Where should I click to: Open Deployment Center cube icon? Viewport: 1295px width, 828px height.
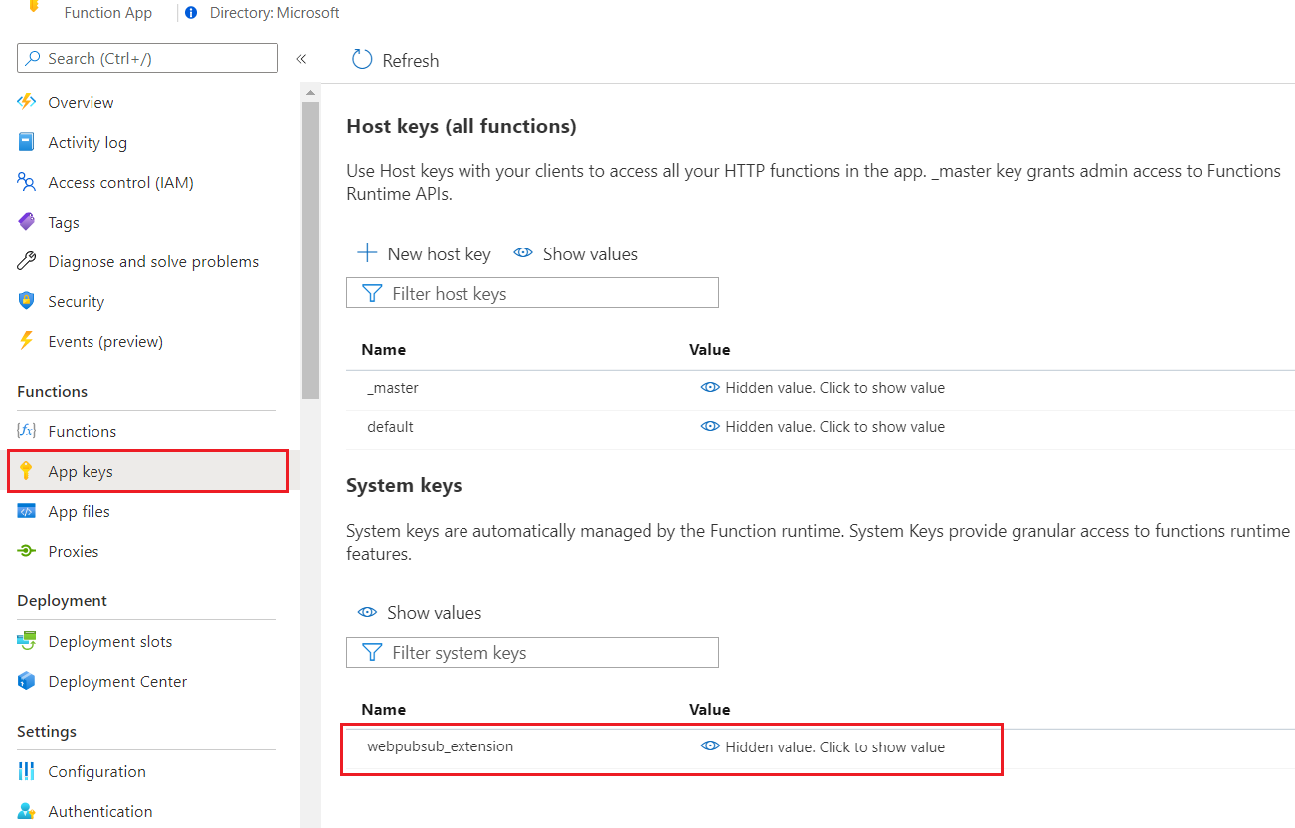pos(27,681)
